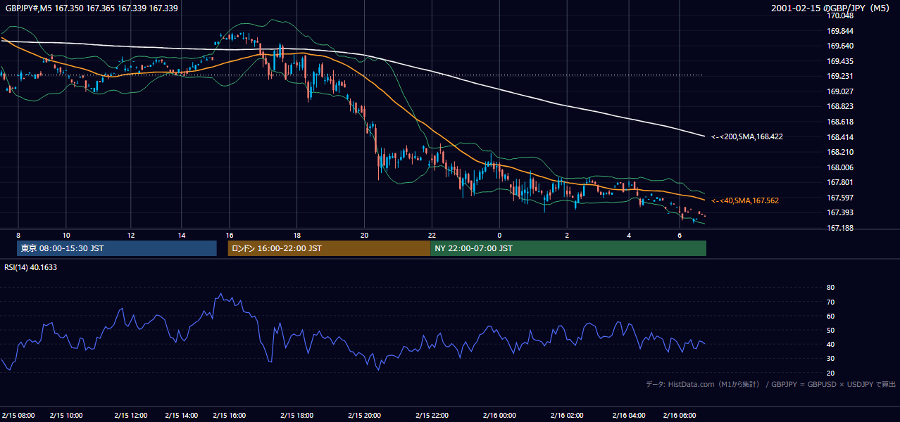The width and height of the screenshot is (900, 422).
Task: Click the 2/15 08:00 date label
Action: [x=18, y=416]
